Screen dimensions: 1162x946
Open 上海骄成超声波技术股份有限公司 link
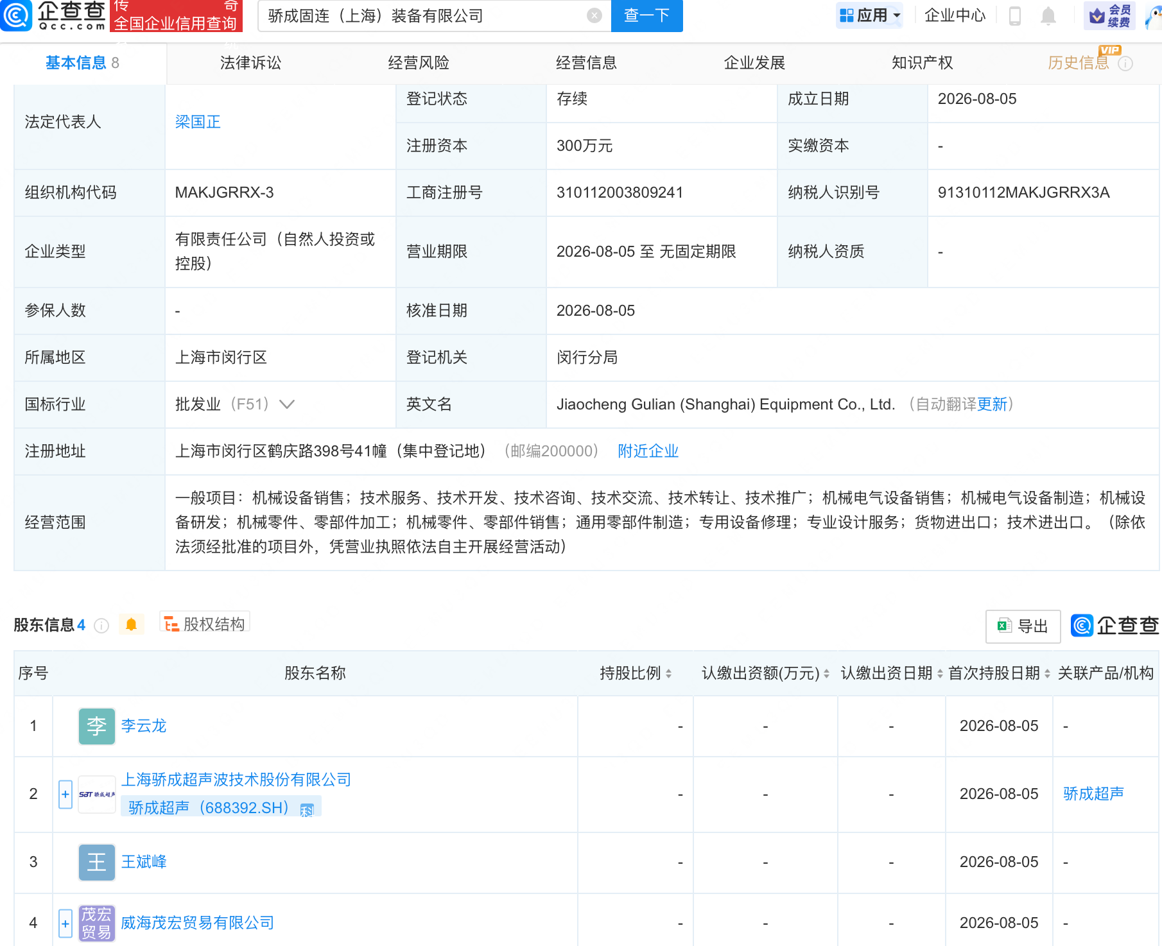tap(236, 780)
